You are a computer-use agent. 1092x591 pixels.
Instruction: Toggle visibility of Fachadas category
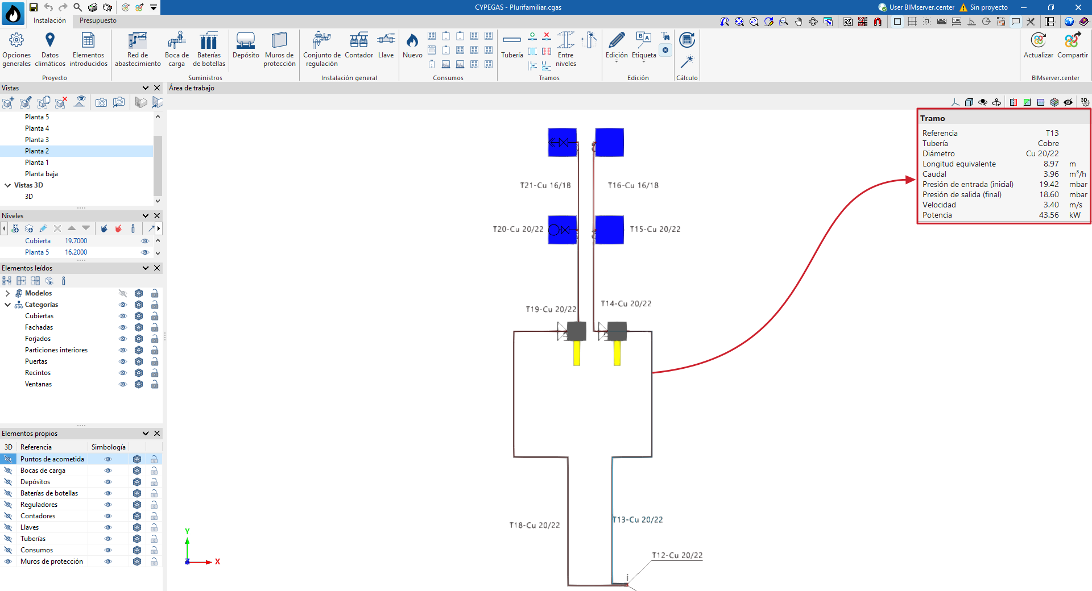click(122, 327)
